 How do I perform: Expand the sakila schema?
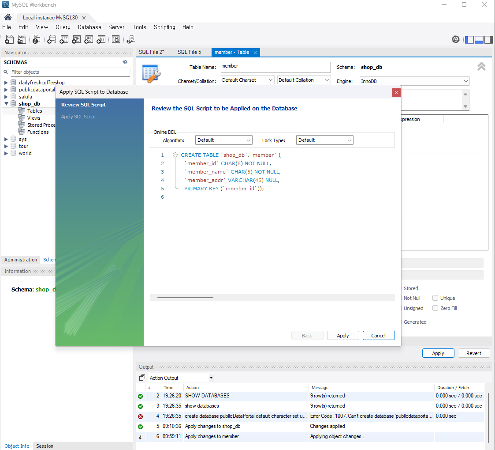coord(6,97)
